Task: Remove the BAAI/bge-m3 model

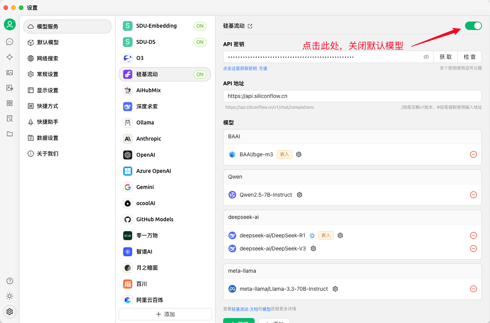Action: (473, 154)
